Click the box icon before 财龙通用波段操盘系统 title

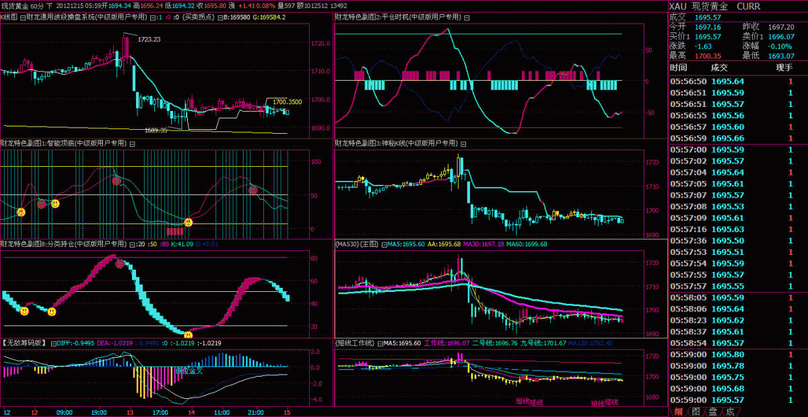click(x=24, y=16)
